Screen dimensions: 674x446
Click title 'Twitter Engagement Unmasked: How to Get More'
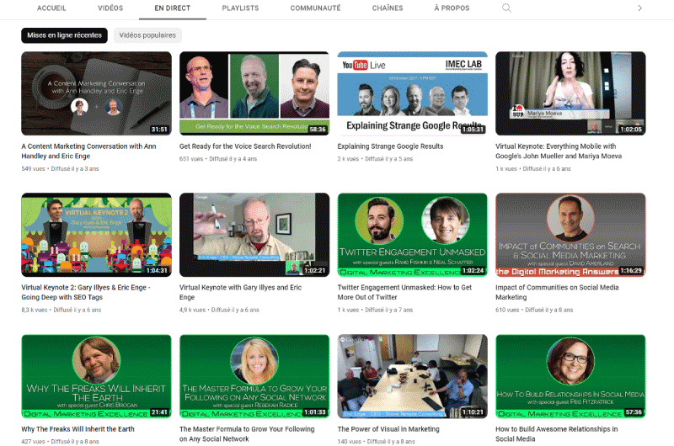click(404, 292)
